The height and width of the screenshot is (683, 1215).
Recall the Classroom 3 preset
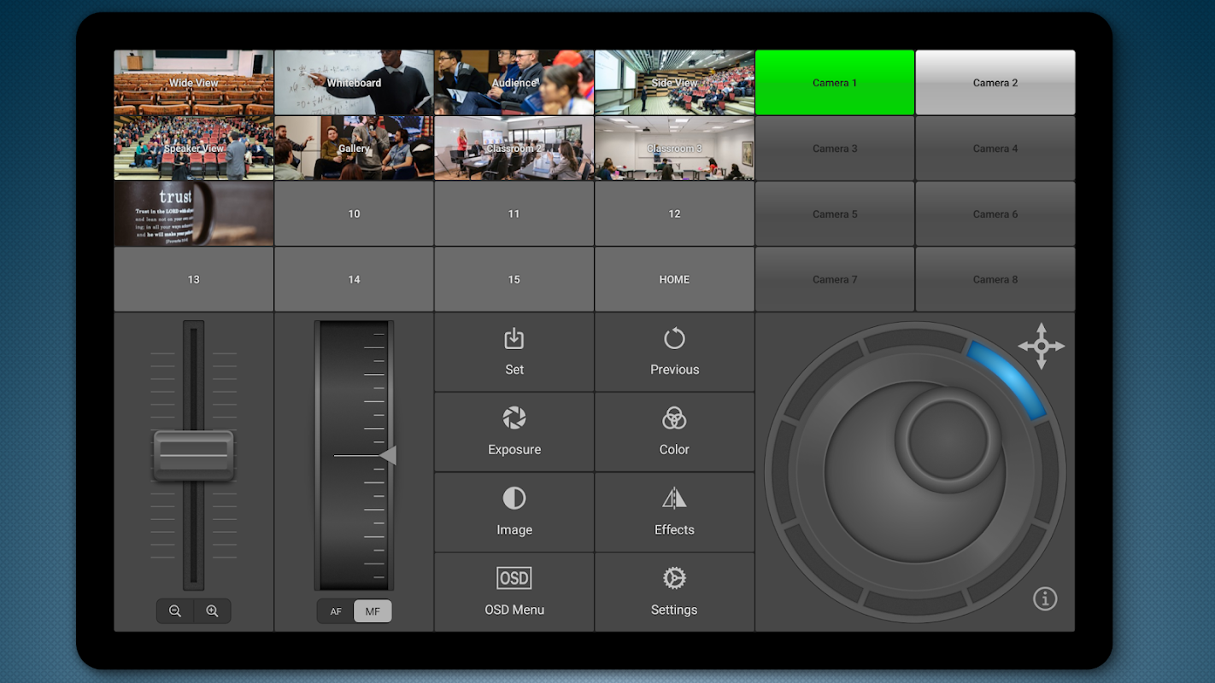[674, 149]
